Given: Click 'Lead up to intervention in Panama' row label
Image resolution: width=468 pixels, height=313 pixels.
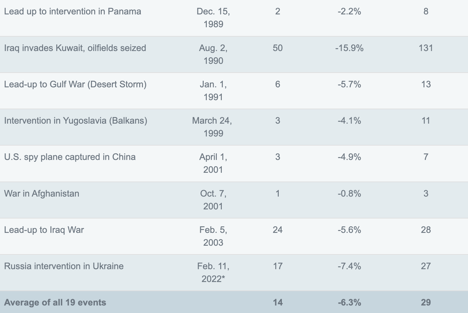Looking at the screenshot, I should click(x=73, y=12).
